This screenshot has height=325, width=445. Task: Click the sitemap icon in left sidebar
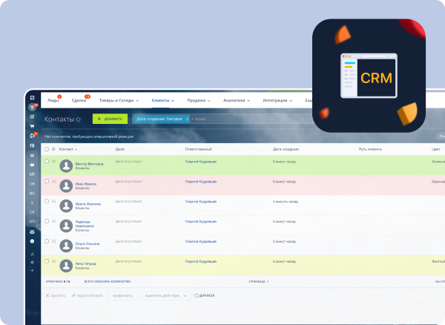pyautogui.click(x=32, y=254)
